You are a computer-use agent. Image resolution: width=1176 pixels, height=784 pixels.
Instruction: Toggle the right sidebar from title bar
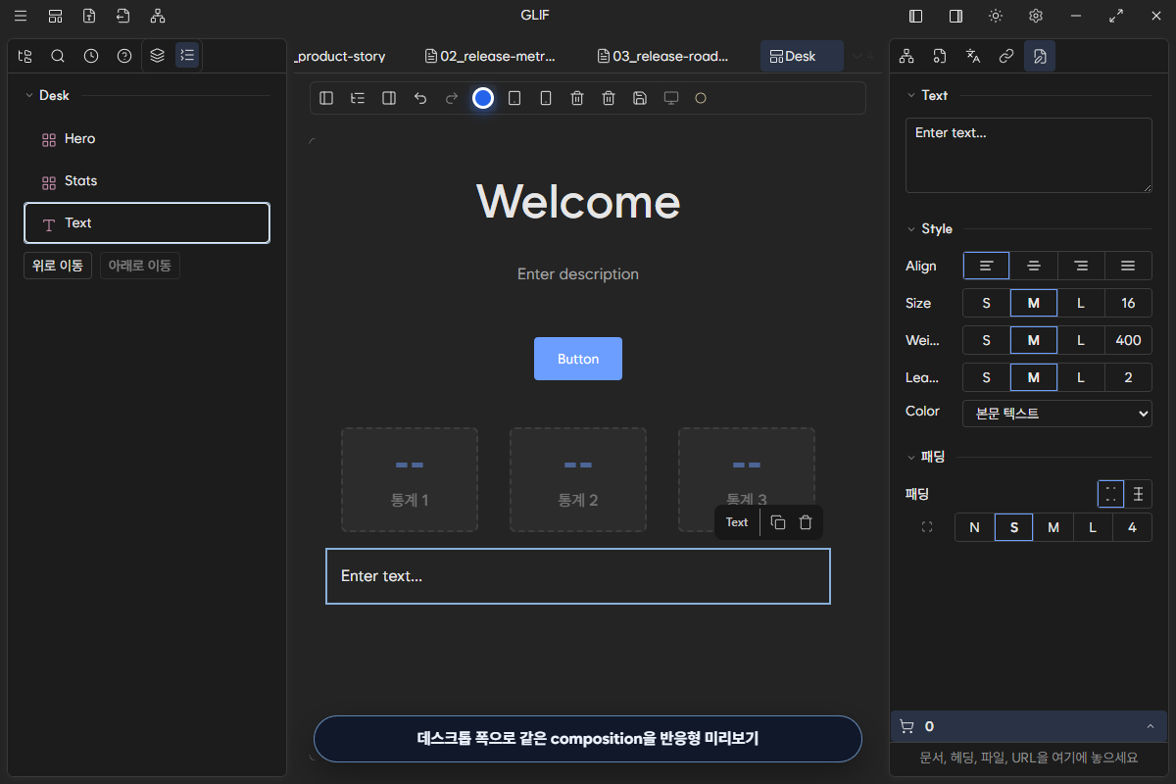(x=955, y=16)
